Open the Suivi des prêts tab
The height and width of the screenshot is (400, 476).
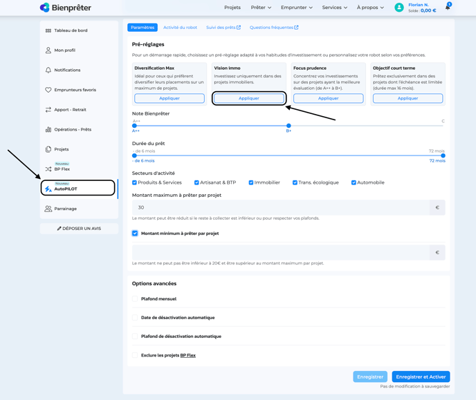[223, 27]
